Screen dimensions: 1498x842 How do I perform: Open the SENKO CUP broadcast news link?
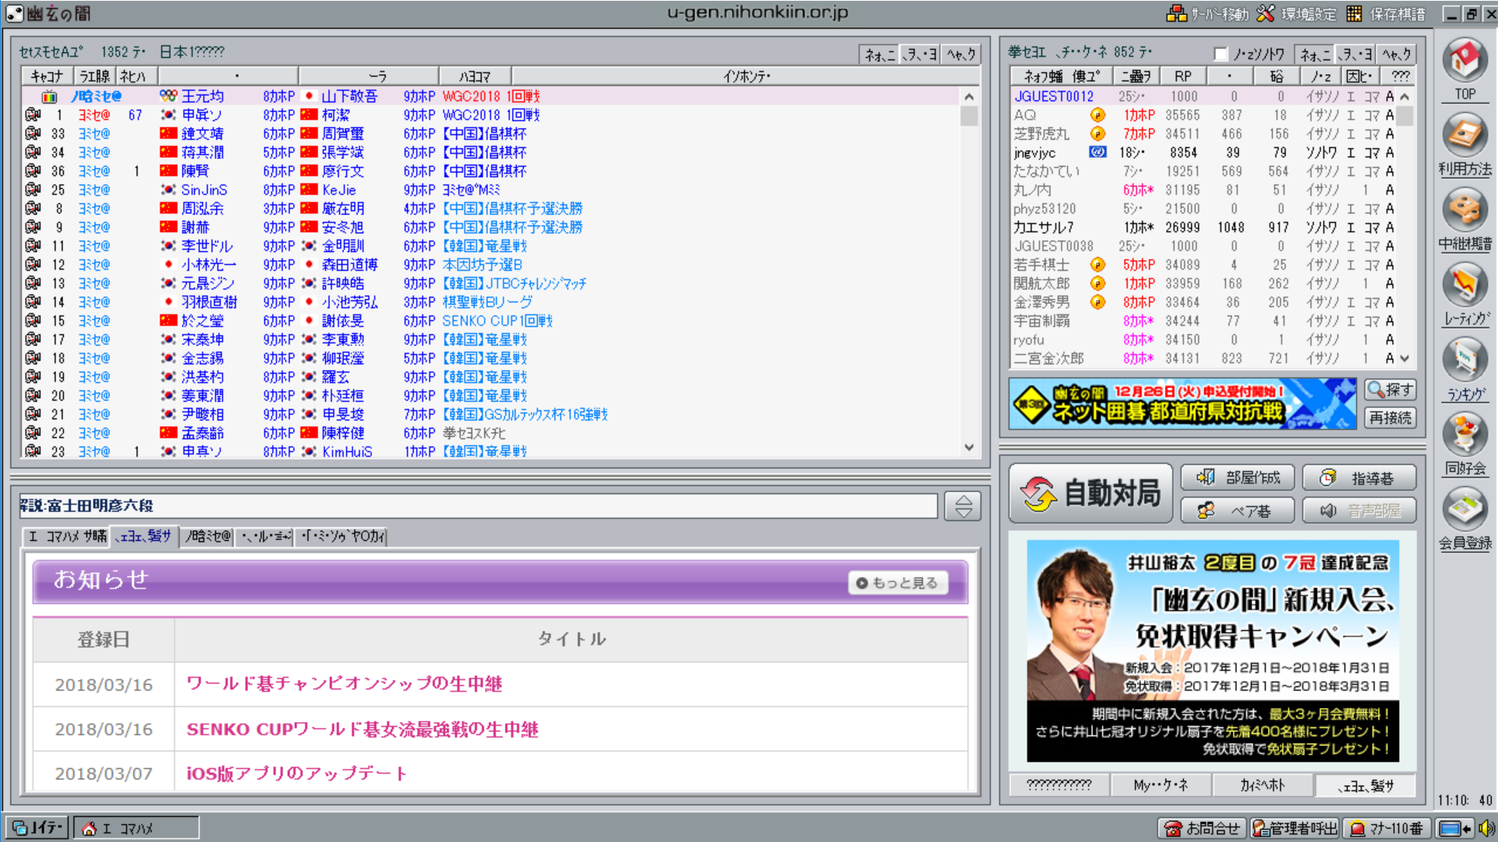(x=362, y=729)
